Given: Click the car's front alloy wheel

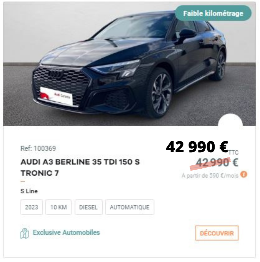Looking at the screenshot, I should [x=161, y=94].
